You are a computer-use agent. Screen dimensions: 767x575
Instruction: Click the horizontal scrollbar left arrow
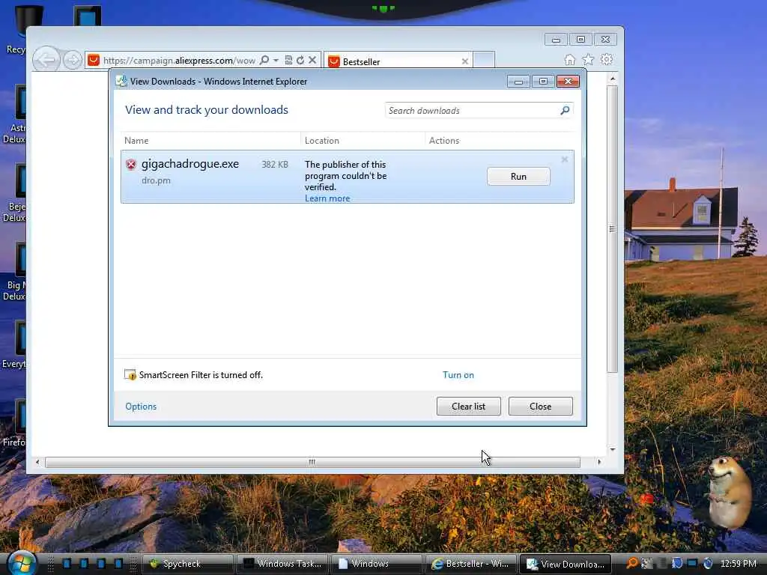coord(37,462)
